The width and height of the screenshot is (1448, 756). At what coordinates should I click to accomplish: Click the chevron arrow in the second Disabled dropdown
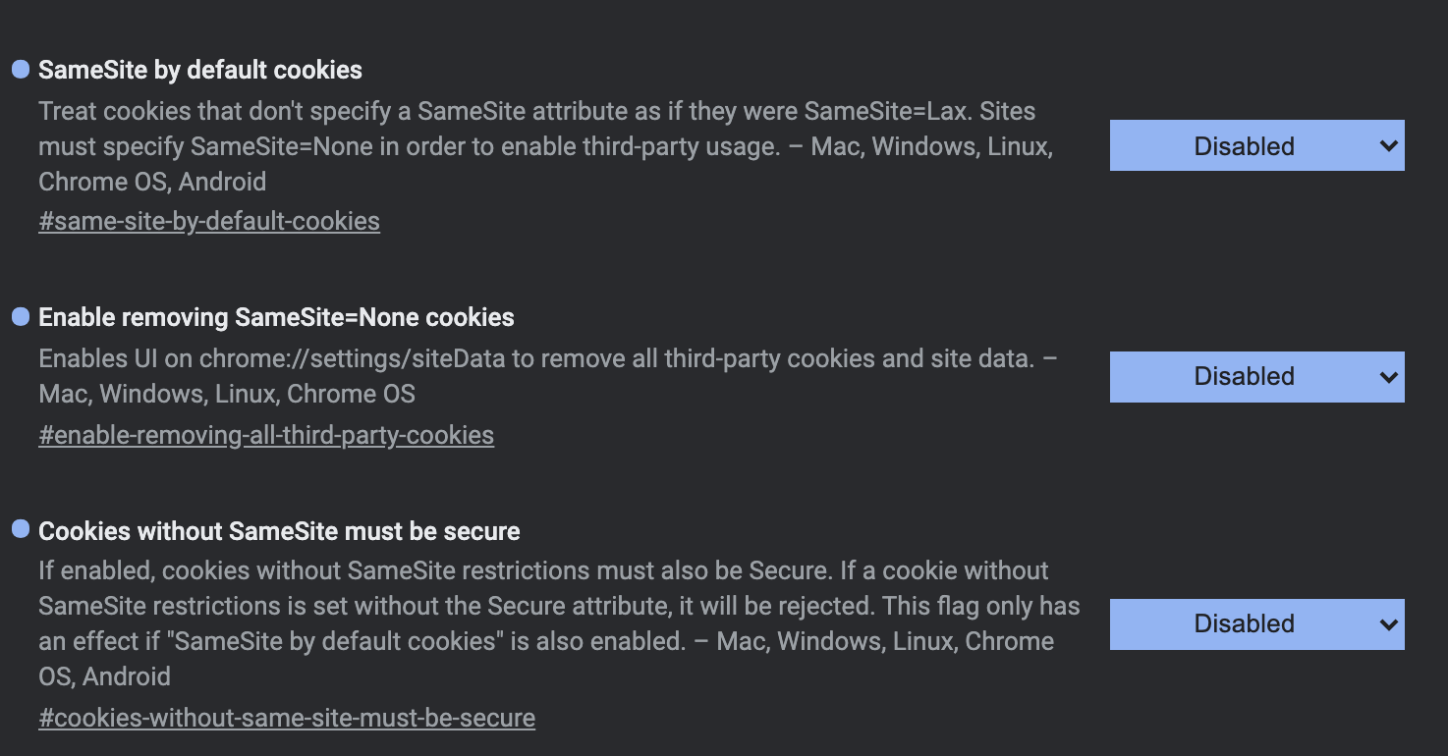point(1388,376)
